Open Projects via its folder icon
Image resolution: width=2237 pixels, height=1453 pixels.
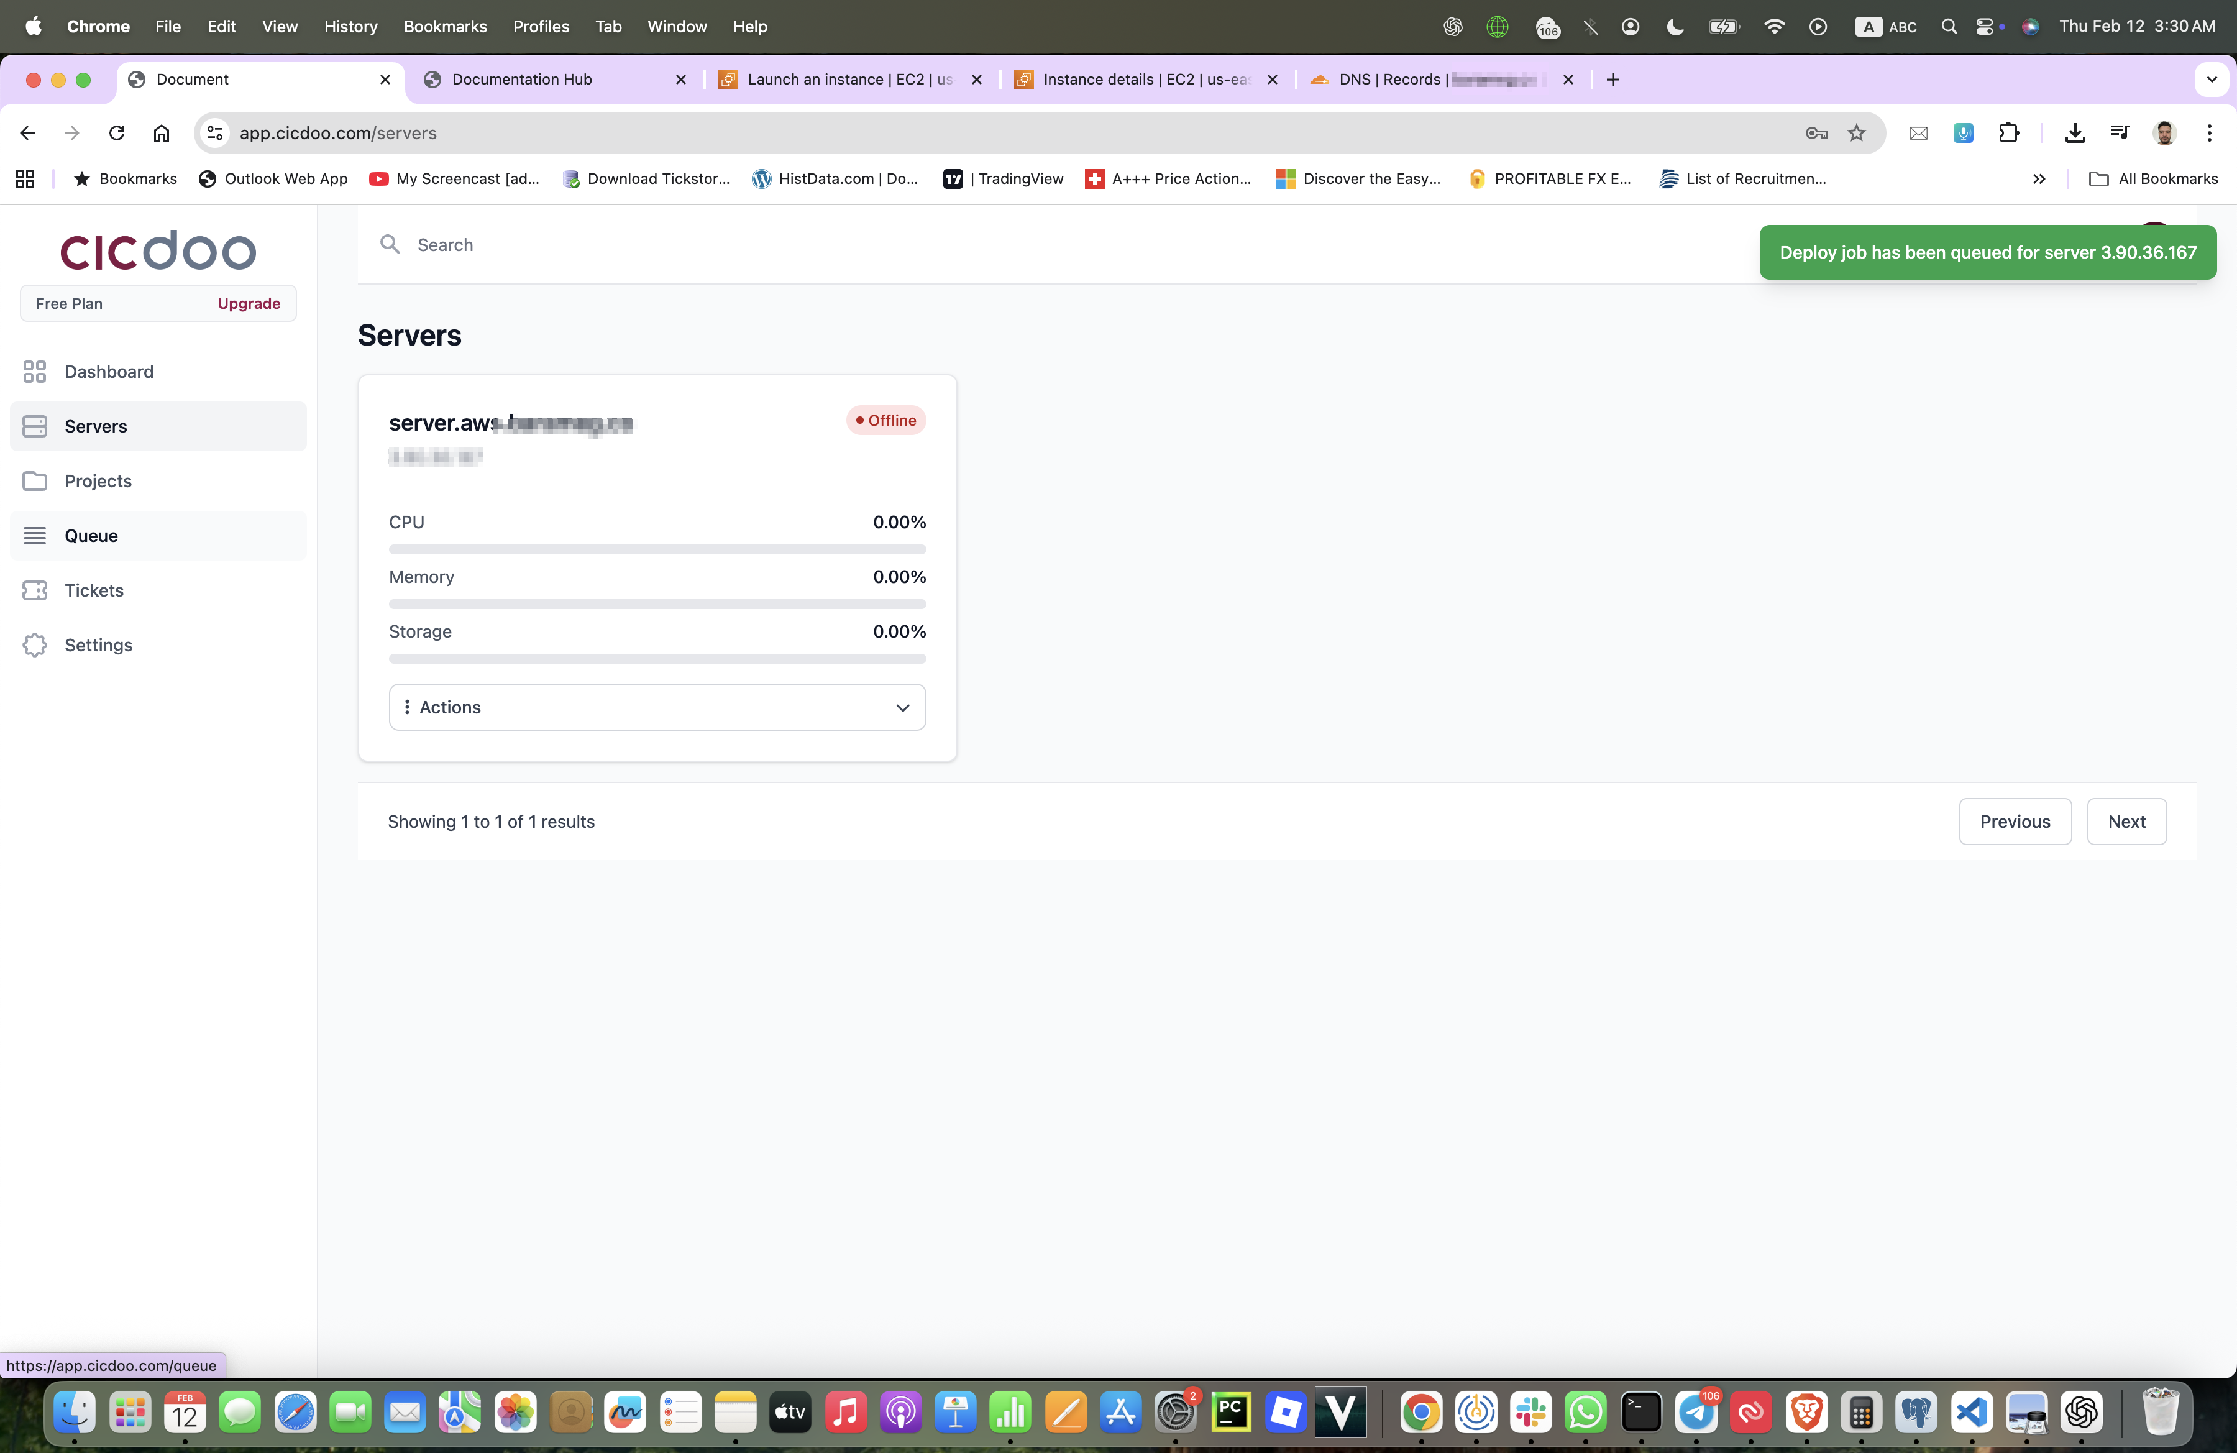(35, 480)
